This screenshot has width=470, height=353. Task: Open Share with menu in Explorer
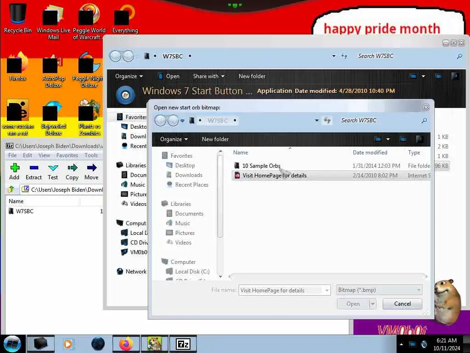click(x=209, y=76)
